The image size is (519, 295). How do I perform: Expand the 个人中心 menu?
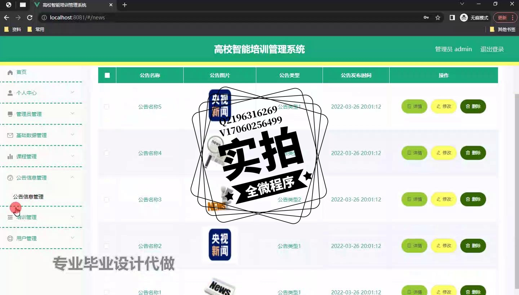41,93
